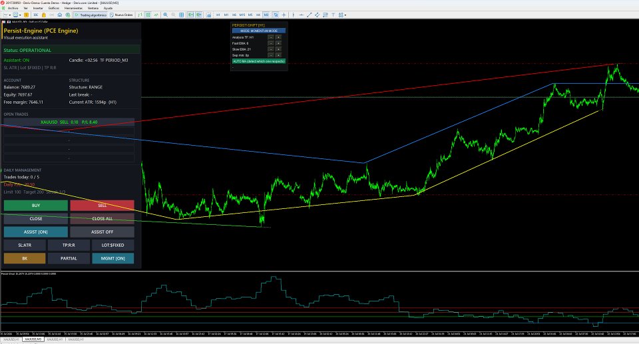
Task: Toggle Trading algorítmico button
Action: pos(91,15)
